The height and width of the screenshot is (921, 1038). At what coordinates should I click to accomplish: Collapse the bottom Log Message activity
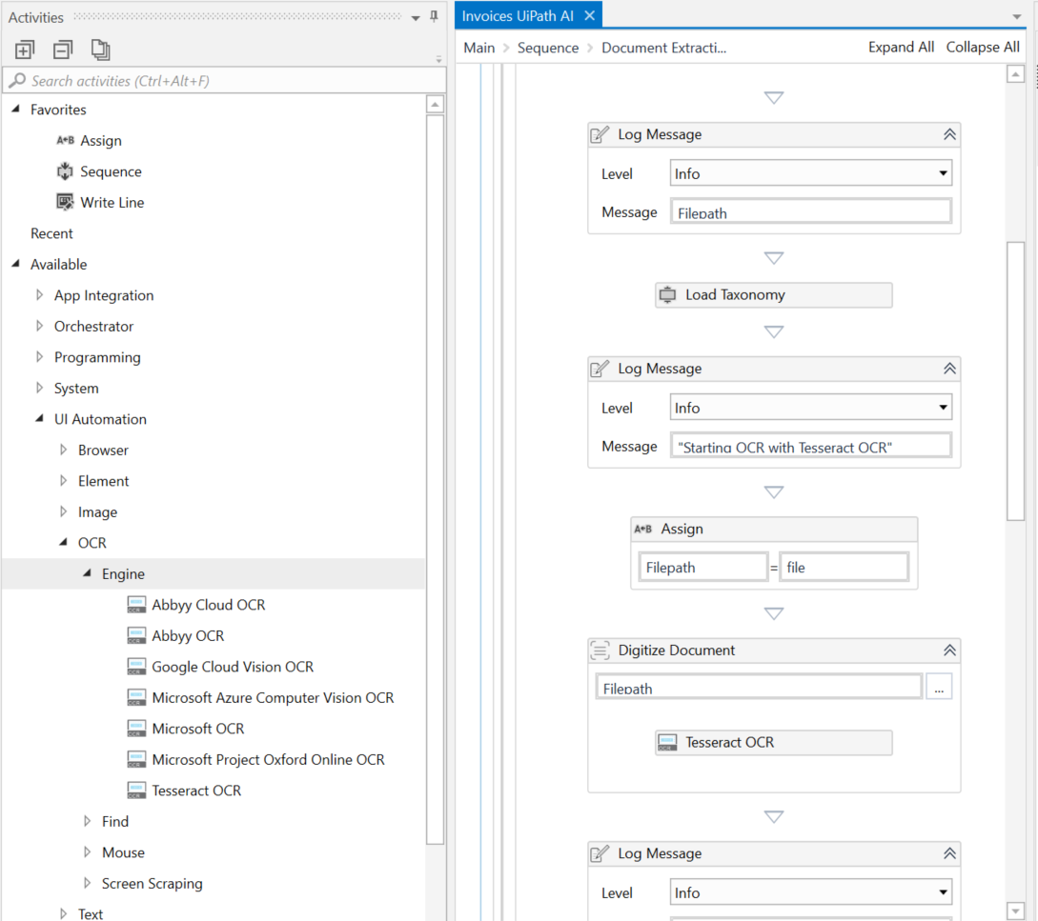click(x=949, y=853)
